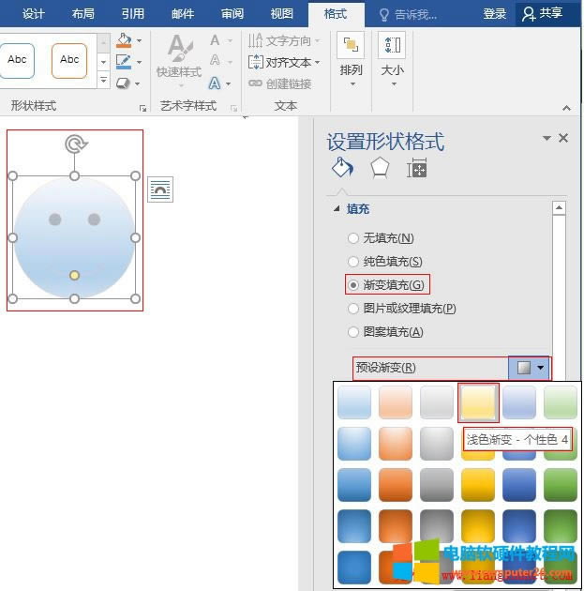Click the rotation handle above the shape
584x591 pixels.
tap(75, 144)
